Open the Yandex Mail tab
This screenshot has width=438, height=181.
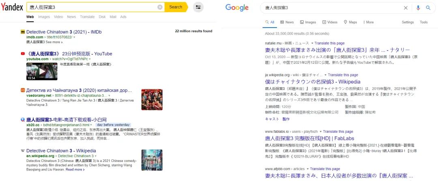pyautogui.click(x=113, y=17)
